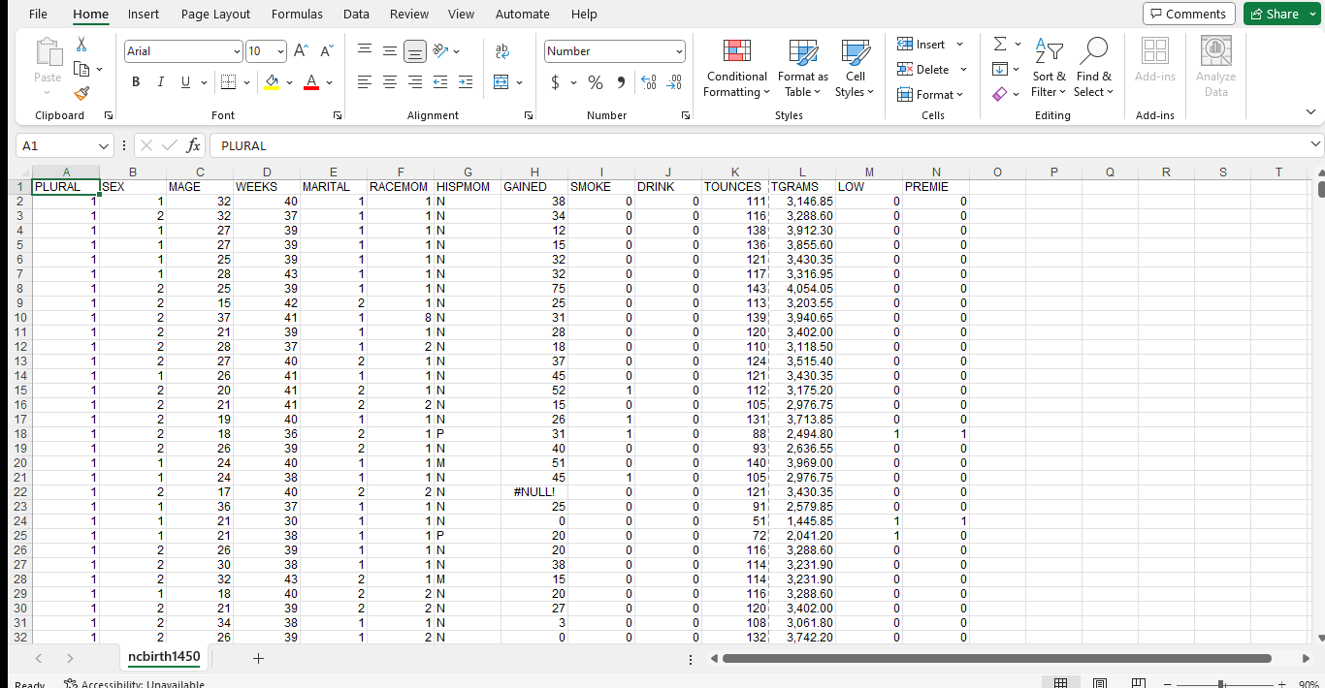Screen dimensions: 1325x688
Task: Select the Increase Decimal icon
Action: (648, 82)
